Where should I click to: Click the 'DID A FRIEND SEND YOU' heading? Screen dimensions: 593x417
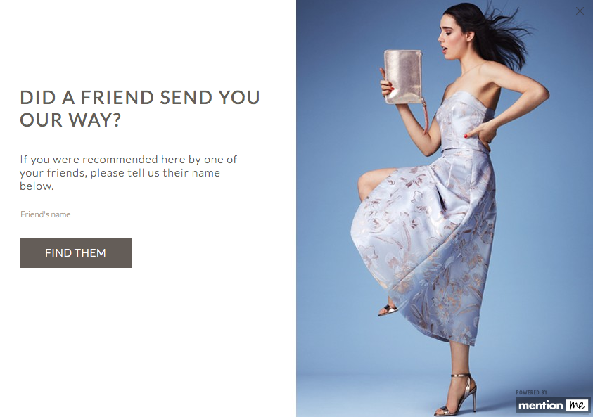(x=140, y=98)
